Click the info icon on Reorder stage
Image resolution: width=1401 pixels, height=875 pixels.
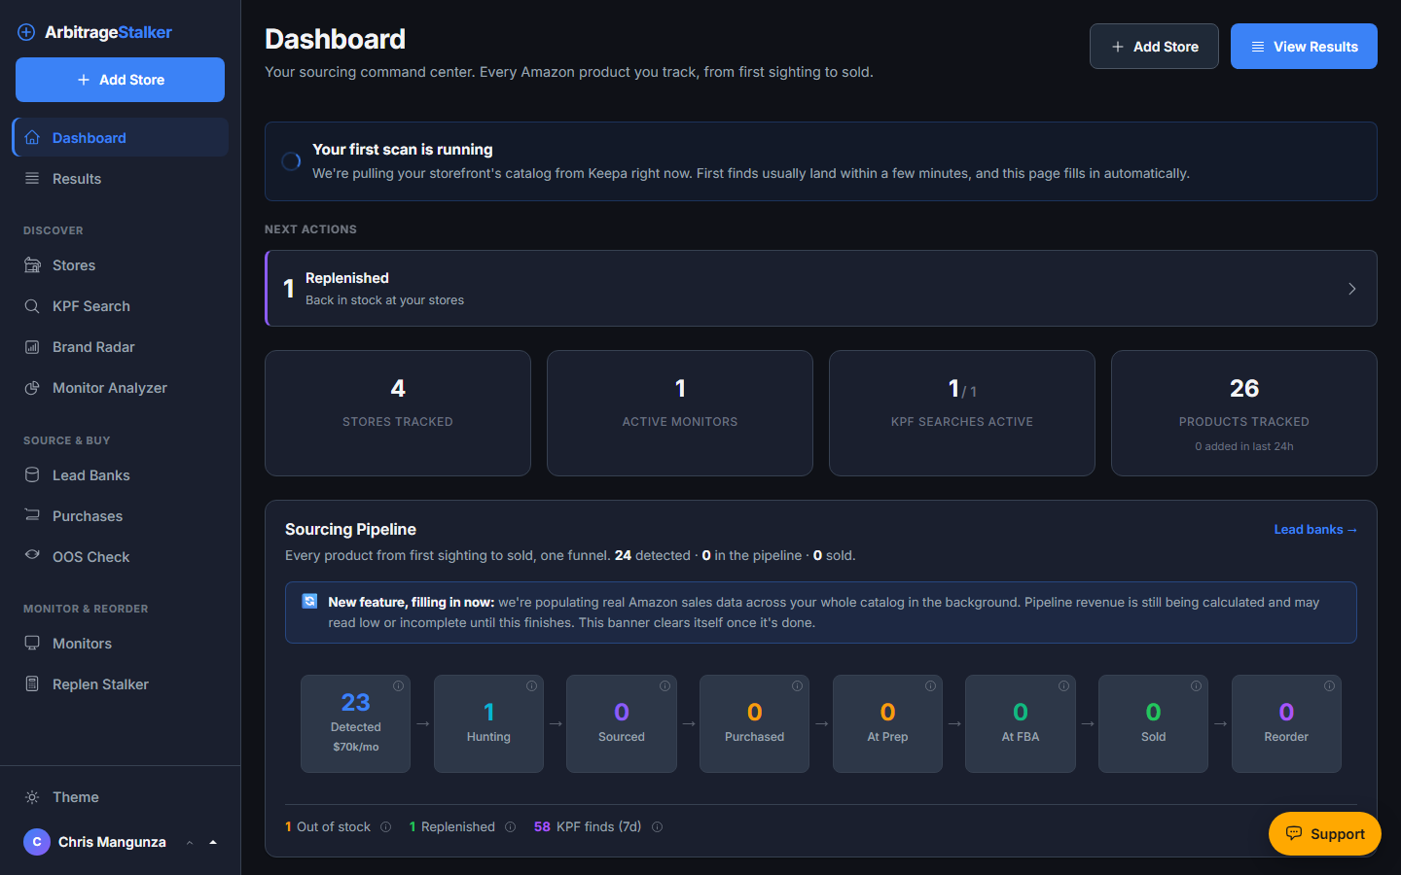1329,686
